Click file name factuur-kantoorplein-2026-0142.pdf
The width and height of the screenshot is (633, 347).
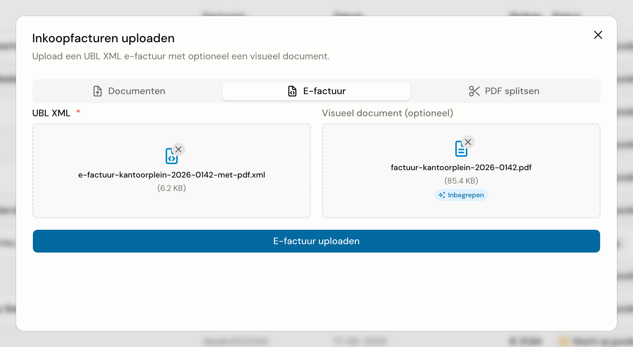[461, 167]
